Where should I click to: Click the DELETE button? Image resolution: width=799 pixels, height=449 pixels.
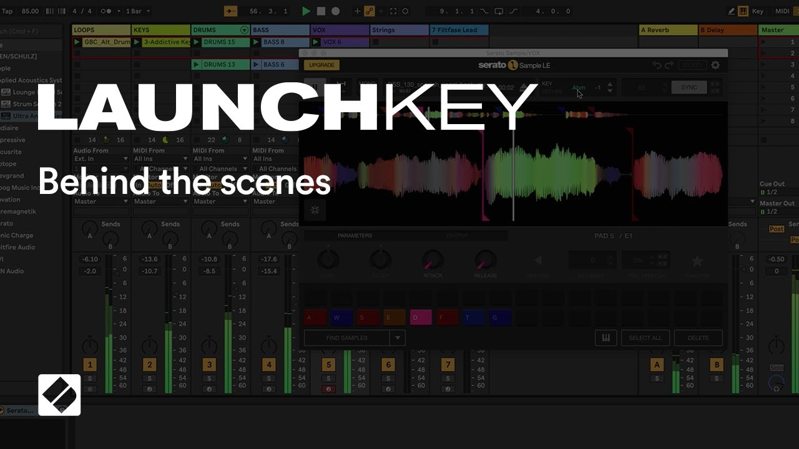698,338
